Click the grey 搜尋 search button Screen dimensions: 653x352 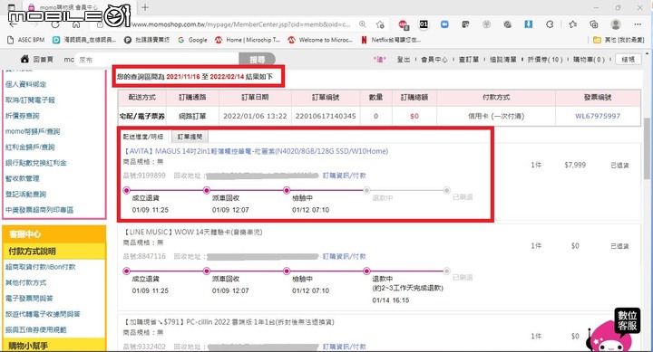(x=257, y=60)
